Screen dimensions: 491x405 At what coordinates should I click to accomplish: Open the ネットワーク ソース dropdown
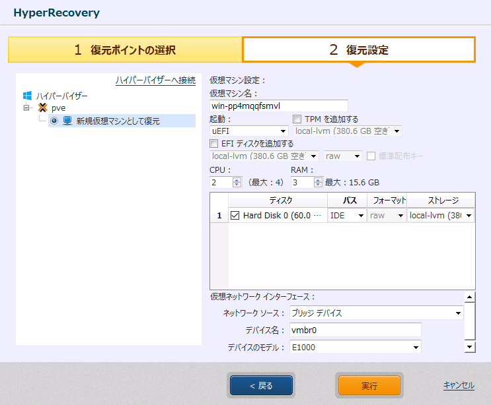click(x=377, y=313)
